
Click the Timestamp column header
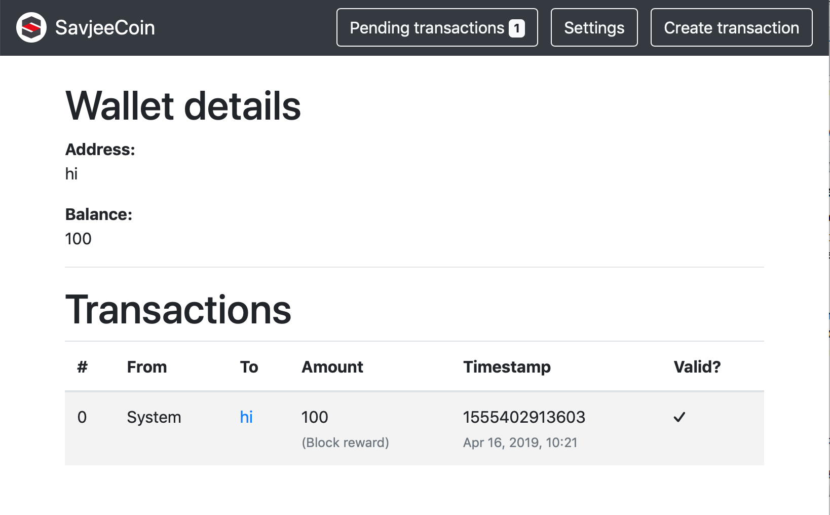click(x=507, y=367)
